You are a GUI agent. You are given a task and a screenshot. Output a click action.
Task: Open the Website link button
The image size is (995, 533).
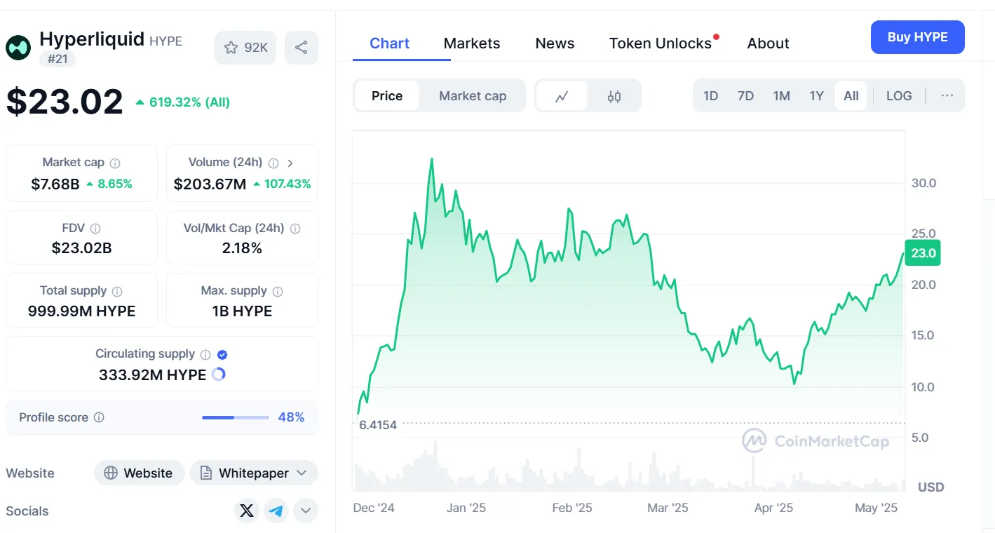coord(139,473)
